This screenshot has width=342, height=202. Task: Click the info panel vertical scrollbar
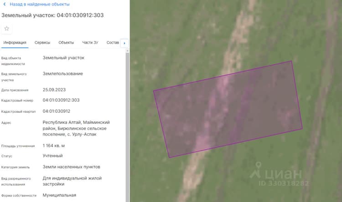click(127, 126)
